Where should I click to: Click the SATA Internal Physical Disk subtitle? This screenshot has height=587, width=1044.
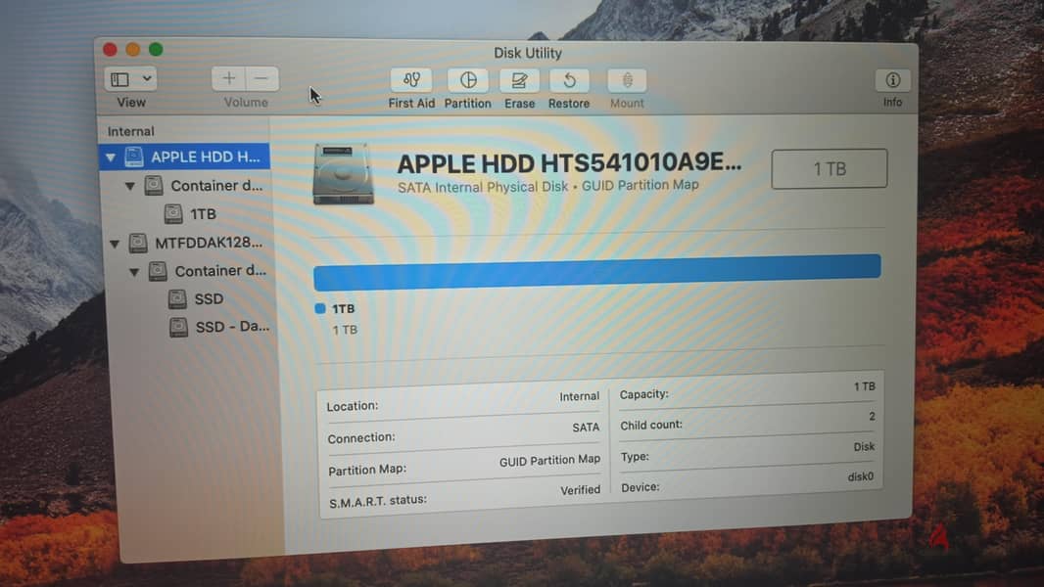[548, 186]
